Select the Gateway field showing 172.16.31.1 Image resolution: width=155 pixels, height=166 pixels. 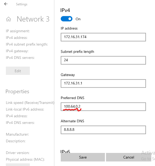point(103,83)
